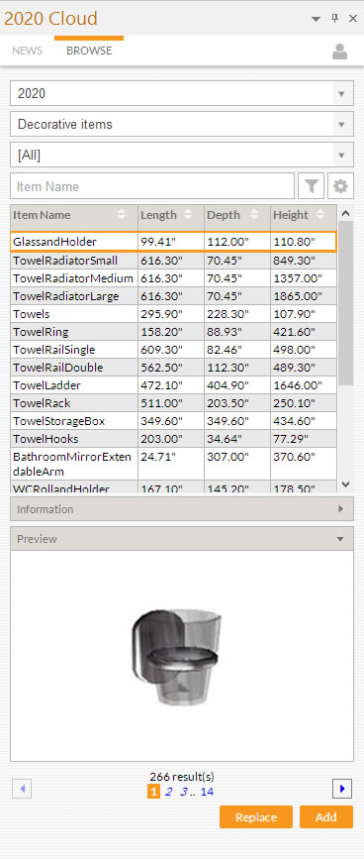Click the Add button

[x=326, y=816]
